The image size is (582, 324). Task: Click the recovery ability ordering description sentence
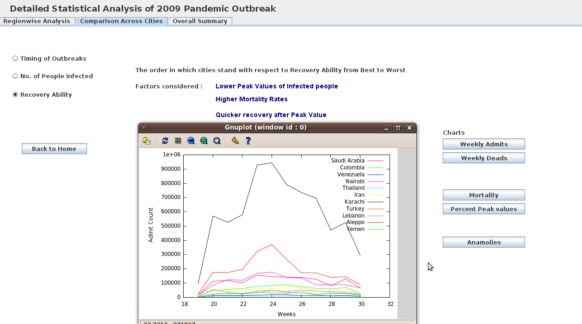(270, 70)
